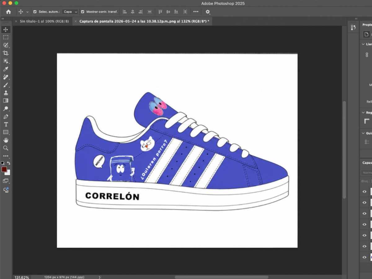This screenshot has height=279, width=372.
Task: Click the rulers icon in Properties panel
Action: (367, 121)
